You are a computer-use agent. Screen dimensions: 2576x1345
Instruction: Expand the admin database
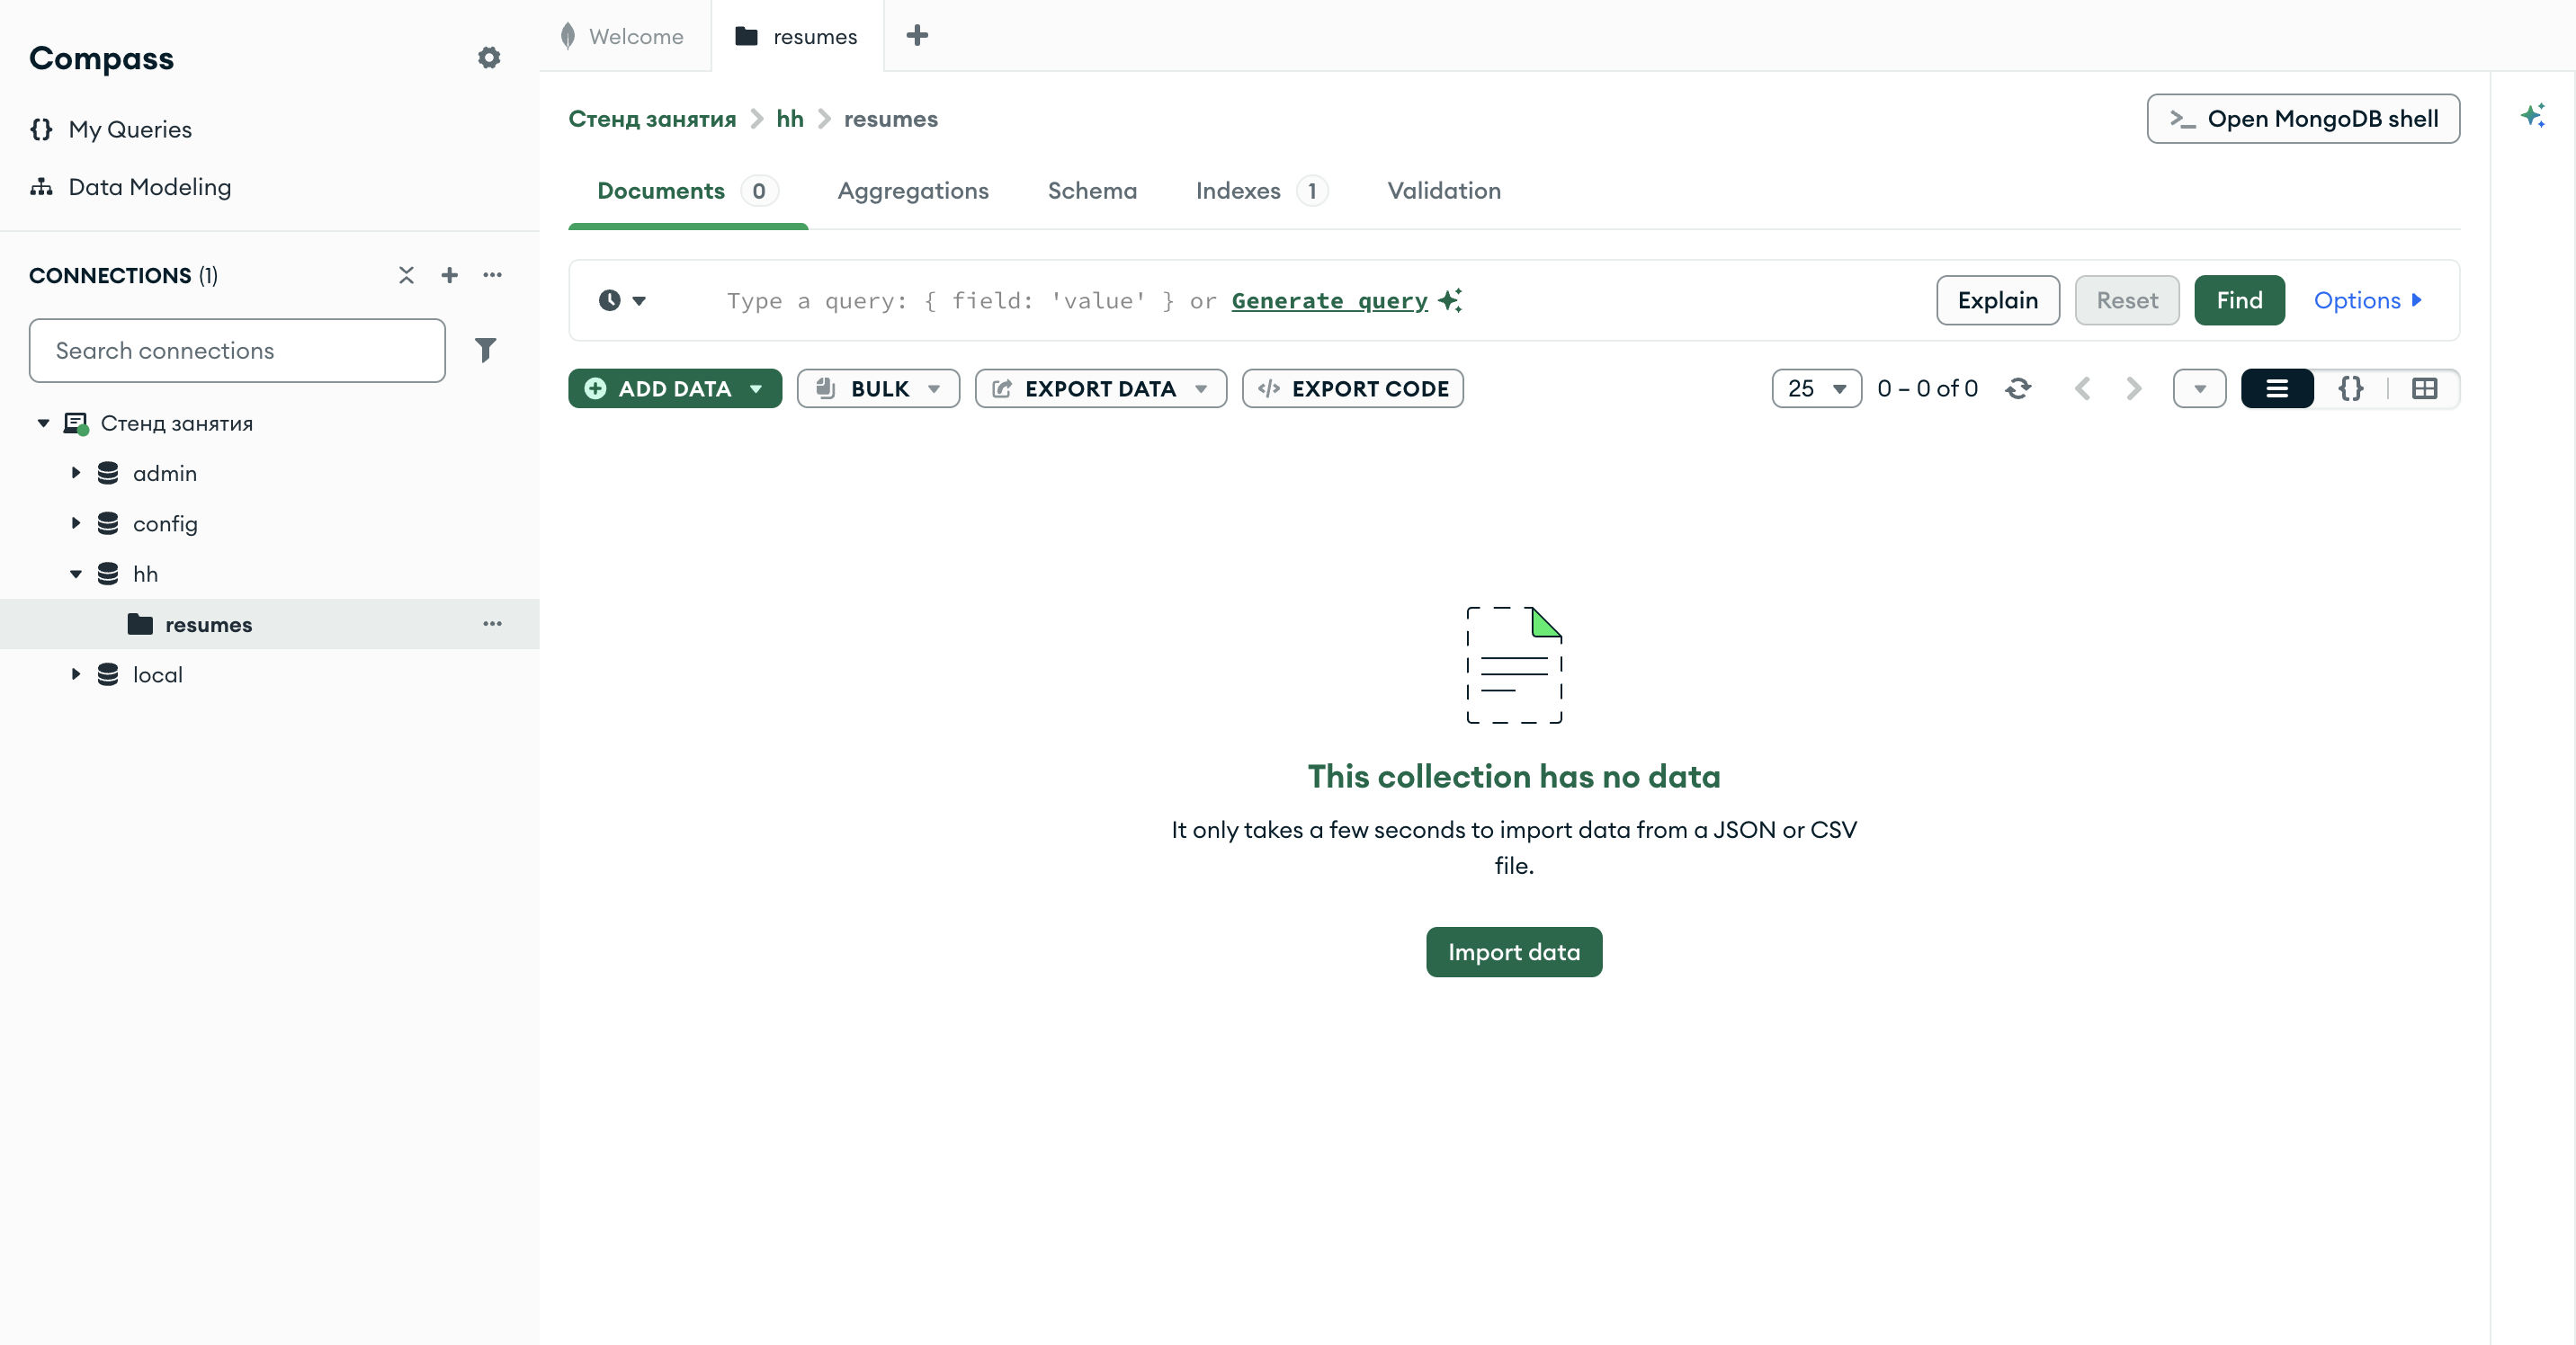(x=76, y=473)
